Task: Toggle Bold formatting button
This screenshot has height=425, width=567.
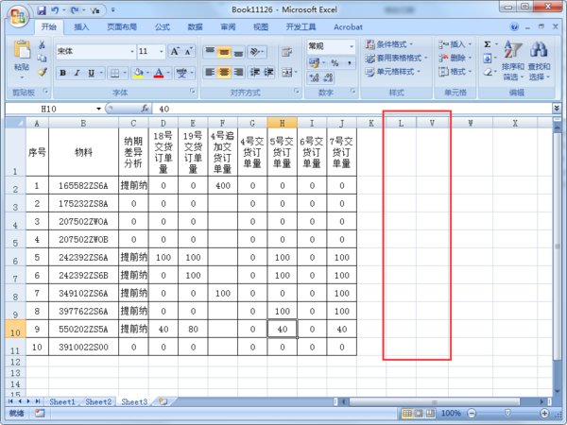Action: point(63,72)
